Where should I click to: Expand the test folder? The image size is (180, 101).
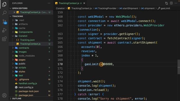point(13,75)
